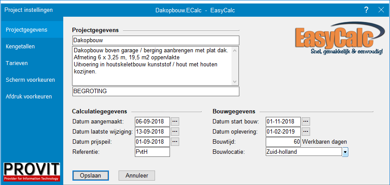
Task: Open Afdruk voorkeuren page
Action: [29, 96]
